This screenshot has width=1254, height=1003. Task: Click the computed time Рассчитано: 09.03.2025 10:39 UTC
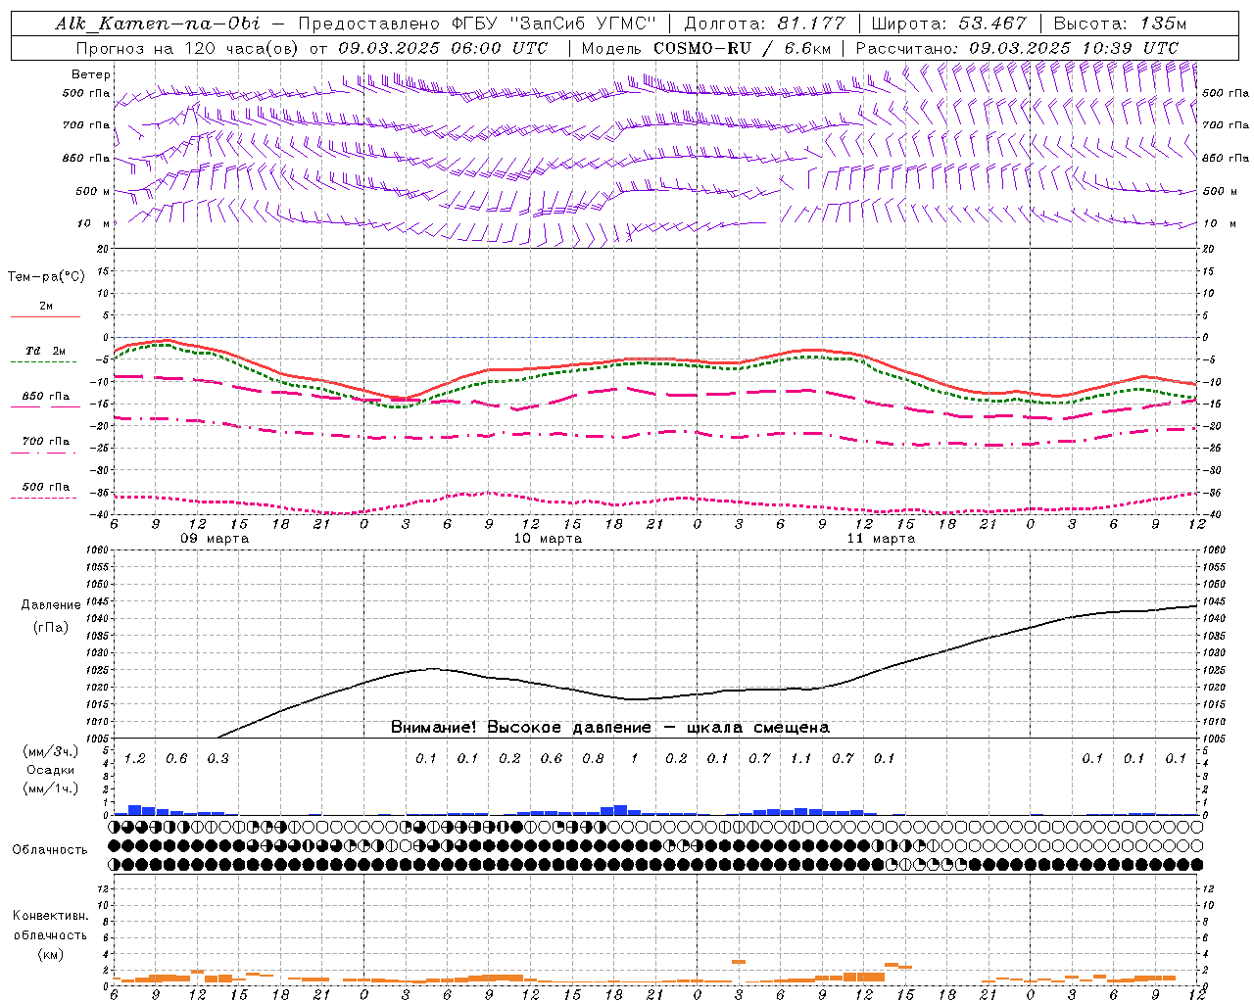[x=1017, y=48]
